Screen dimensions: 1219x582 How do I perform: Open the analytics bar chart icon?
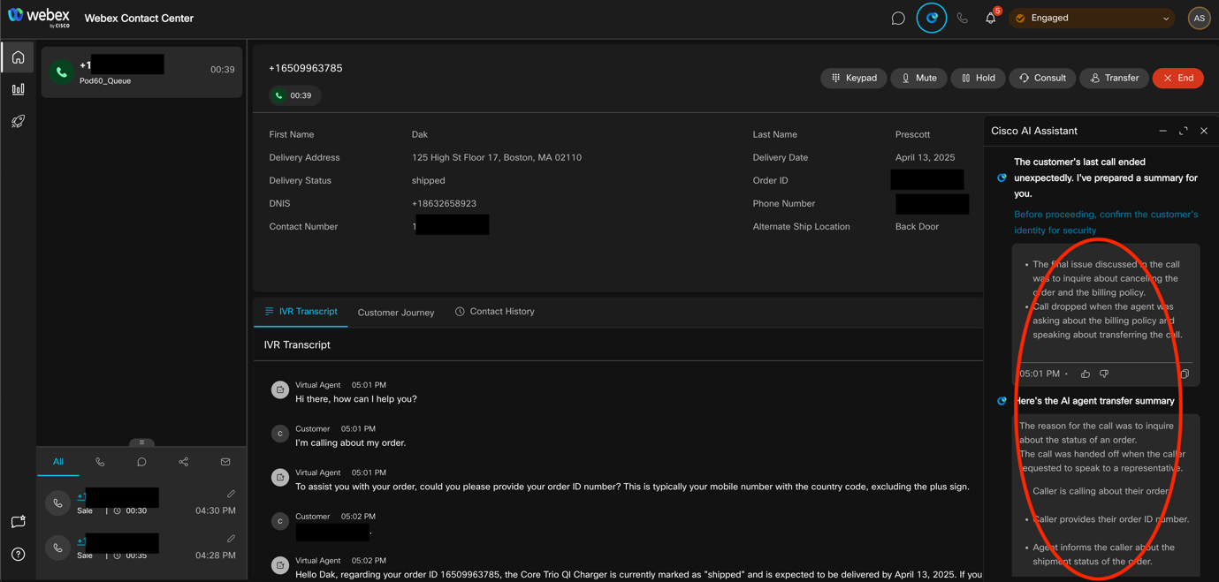coord(18,89)
